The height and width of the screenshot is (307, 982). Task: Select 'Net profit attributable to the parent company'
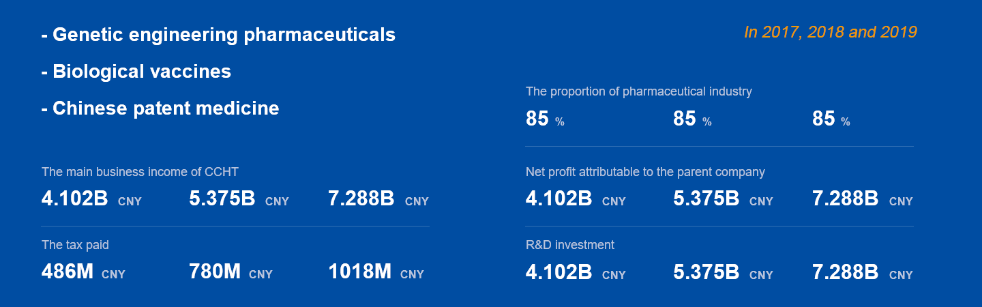tap(645, 172)
